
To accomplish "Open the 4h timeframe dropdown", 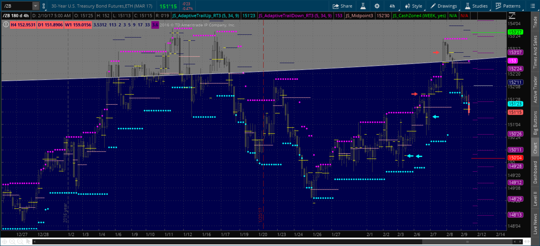I will 392,6.
